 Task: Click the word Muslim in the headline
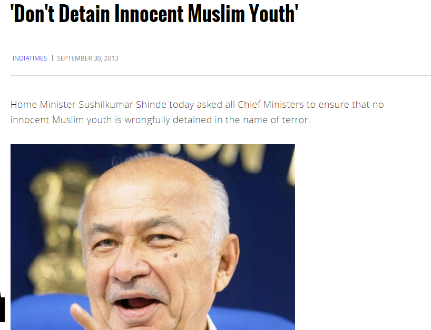pyautogui.click(x=216, y=14)
